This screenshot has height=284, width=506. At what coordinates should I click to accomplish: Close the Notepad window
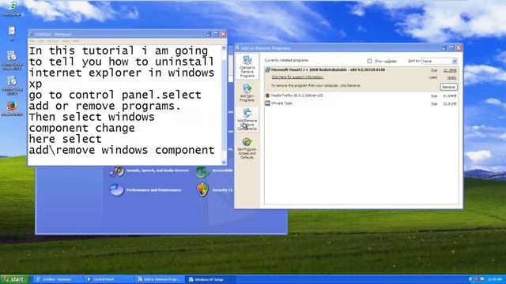223,34
